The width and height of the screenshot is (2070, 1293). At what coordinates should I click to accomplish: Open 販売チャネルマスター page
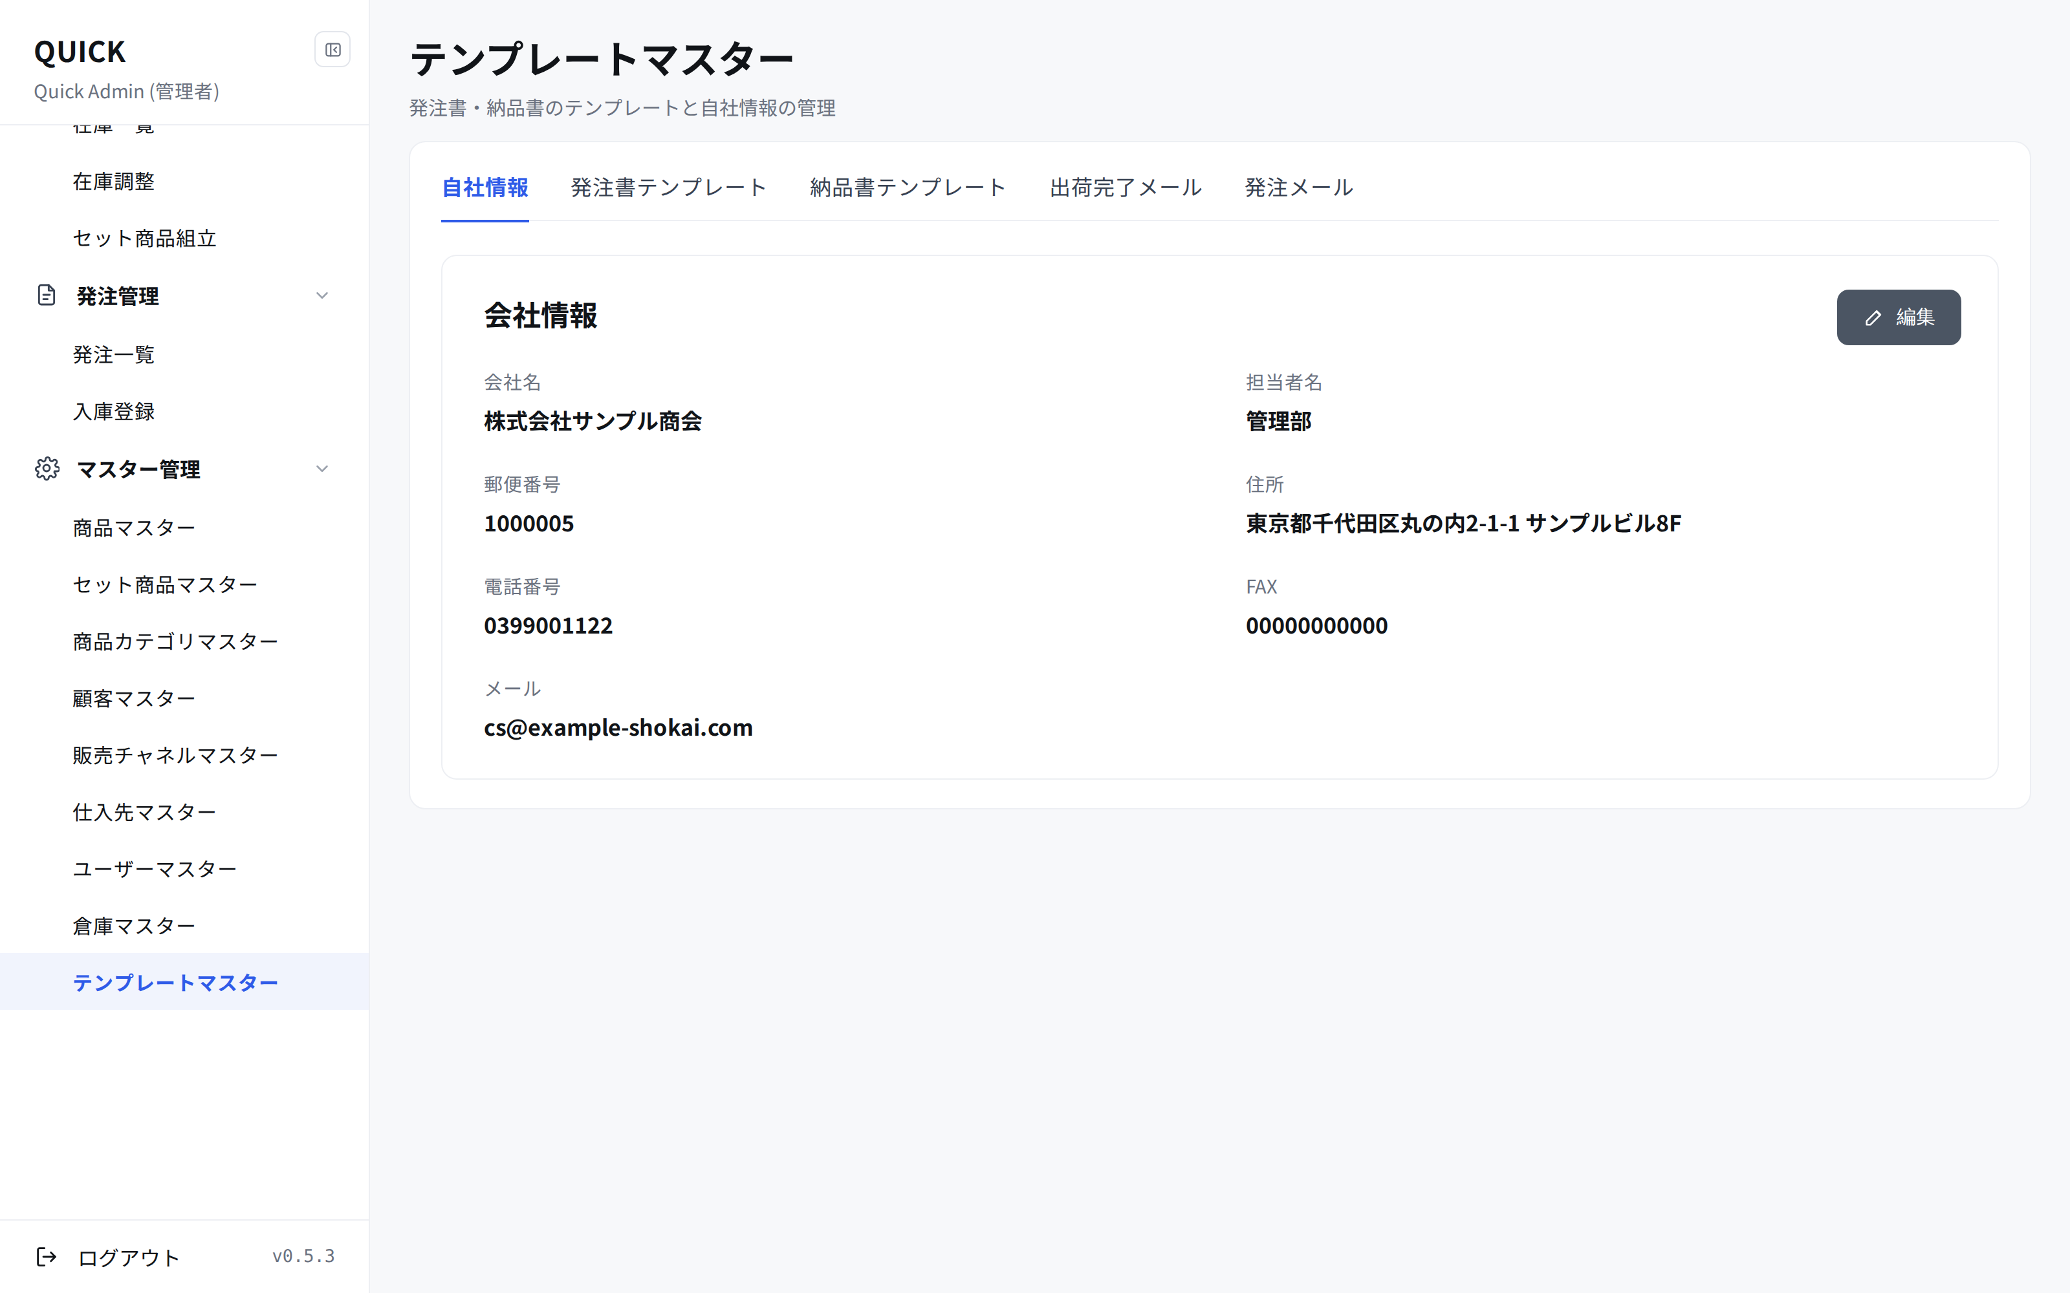(x=185, y=755)
